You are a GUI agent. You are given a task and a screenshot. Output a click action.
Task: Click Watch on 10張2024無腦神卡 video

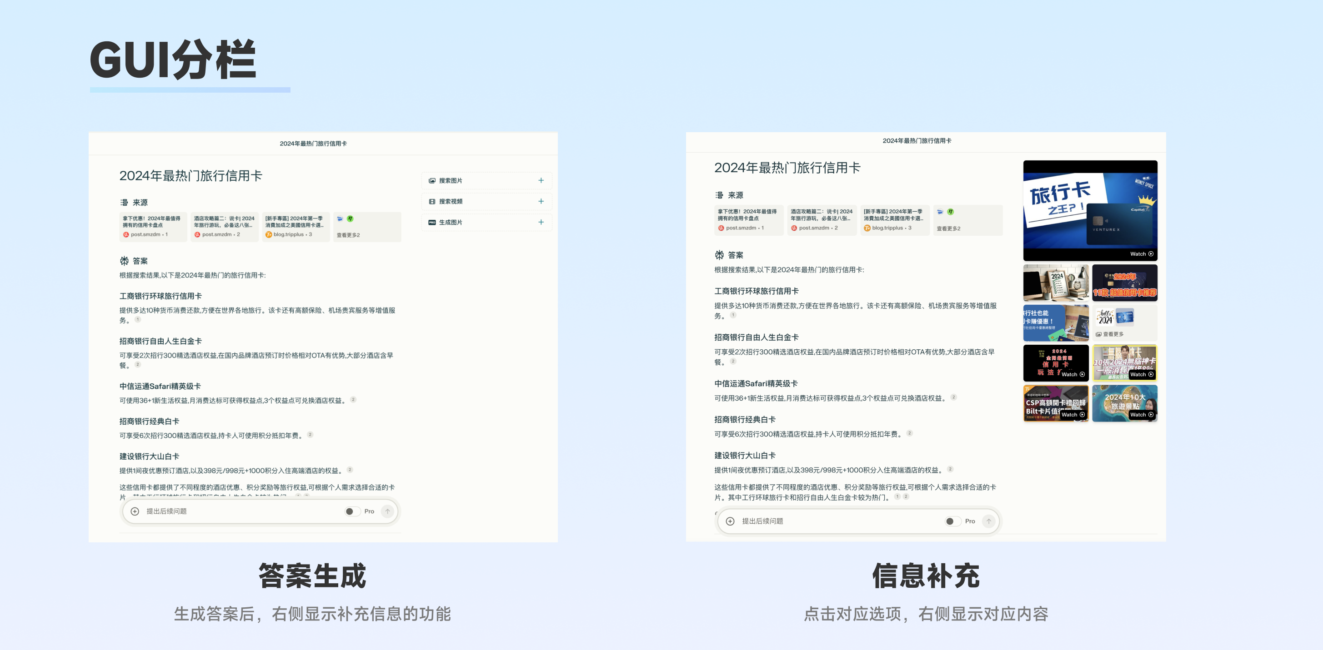click(1142, 374)
